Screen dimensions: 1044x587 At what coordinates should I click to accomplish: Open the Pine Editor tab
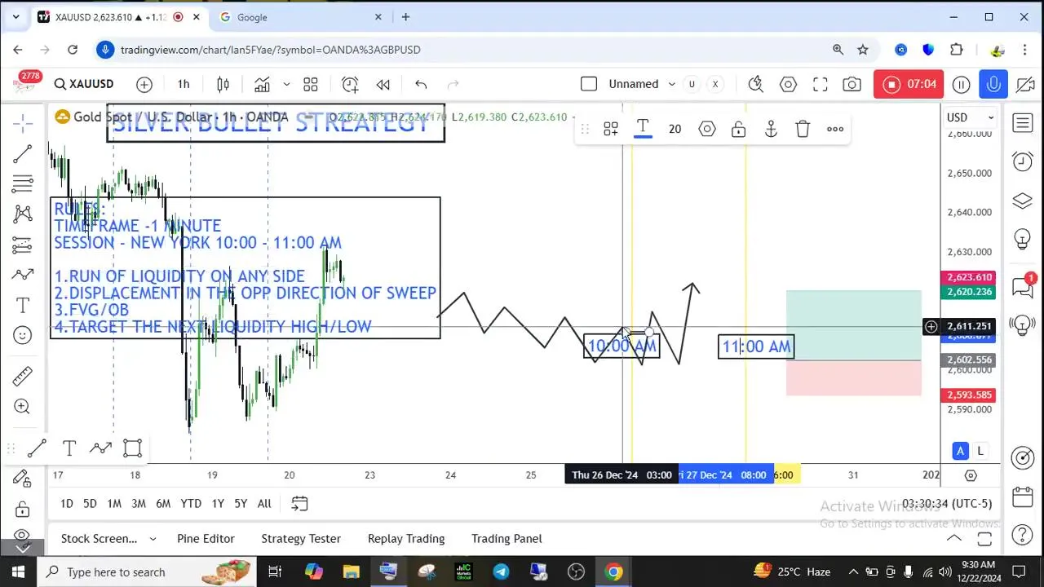[x=206, y=538]
